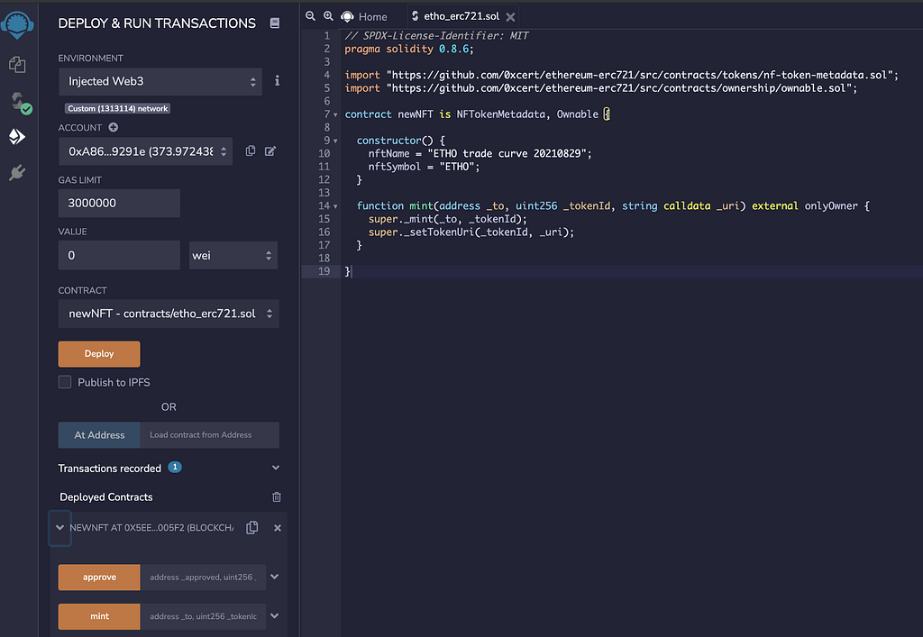Click the nftSymbol = "ETHO" code line
The width and height of the screenshot is (923, 637).
click(424, 167)
